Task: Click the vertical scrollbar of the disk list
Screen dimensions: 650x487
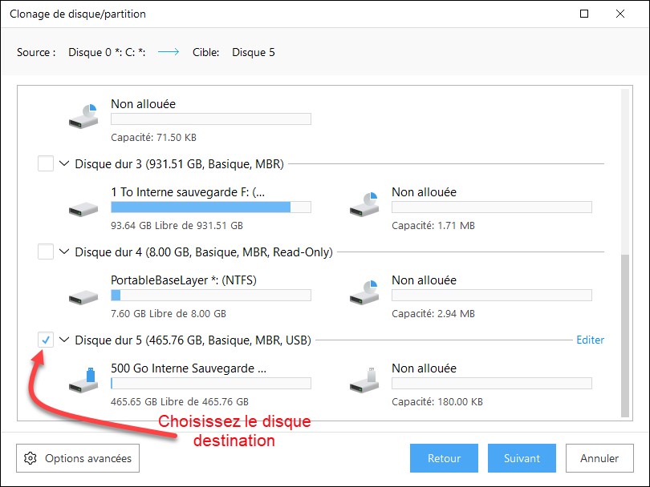Action: [627, 336]
